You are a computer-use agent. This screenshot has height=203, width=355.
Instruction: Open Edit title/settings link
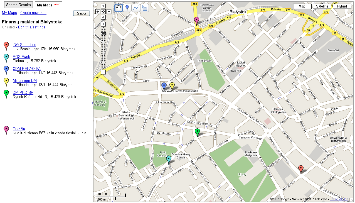[x=32, y=27]
